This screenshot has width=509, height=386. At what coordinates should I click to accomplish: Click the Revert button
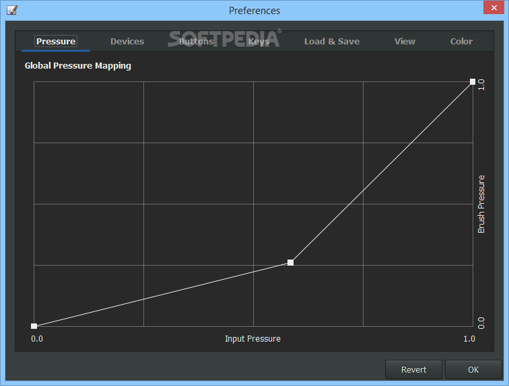[413, 369]
